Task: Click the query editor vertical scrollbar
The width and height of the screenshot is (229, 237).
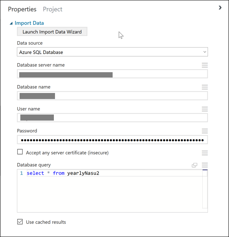Action: 205,189
